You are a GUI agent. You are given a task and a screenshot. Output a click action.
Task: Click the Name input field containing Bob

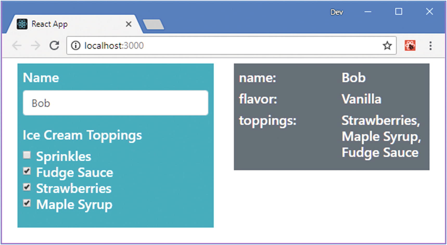click(116, 103)
